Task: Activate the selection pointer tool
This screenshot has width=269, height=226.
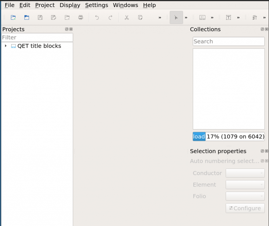Action: (x=176, y=18)
